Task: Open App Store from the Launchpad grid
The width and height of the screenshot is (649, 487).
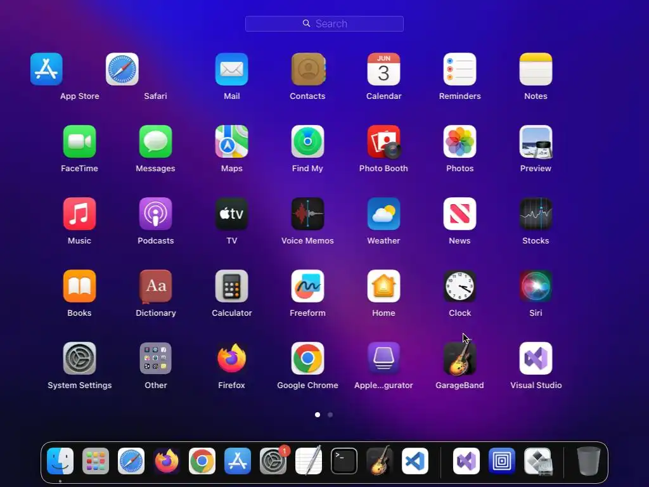Action: point(46,69)
